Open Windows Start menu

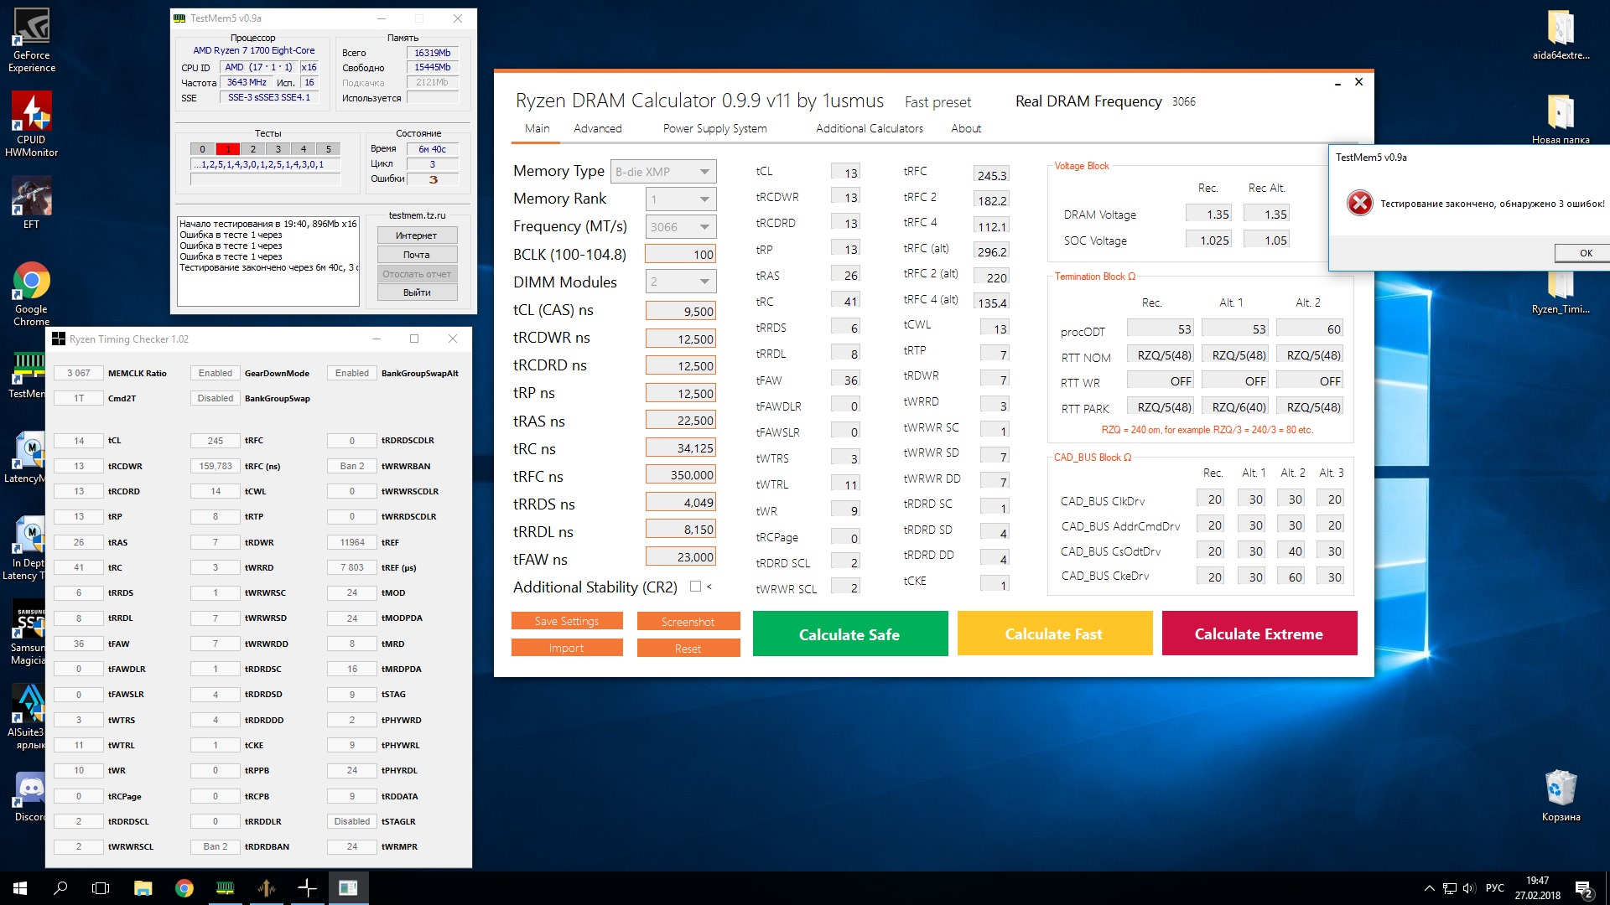(20, 888)
